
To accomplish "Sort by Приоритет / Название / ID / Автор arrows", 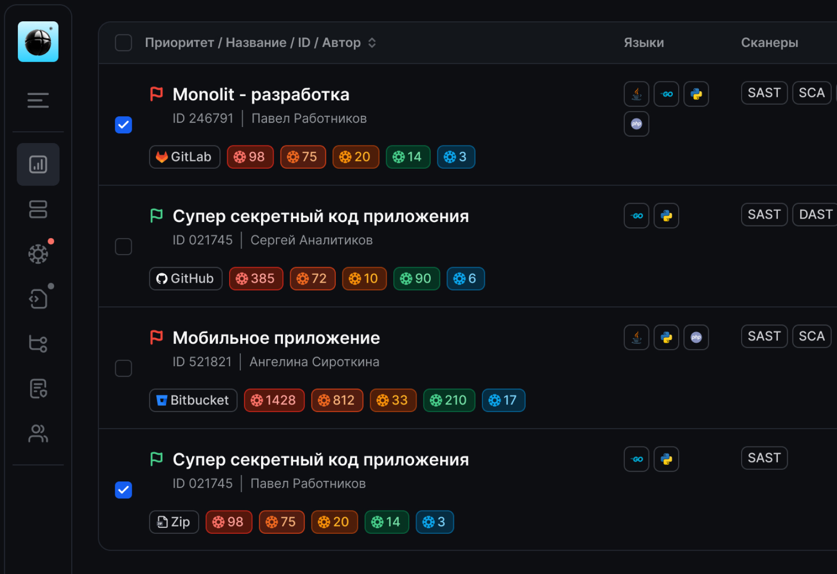I will coord(372,43).
